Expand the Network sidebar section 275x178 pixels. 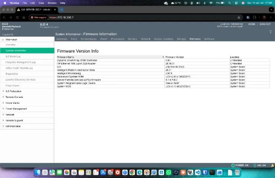tap(3, 115)
